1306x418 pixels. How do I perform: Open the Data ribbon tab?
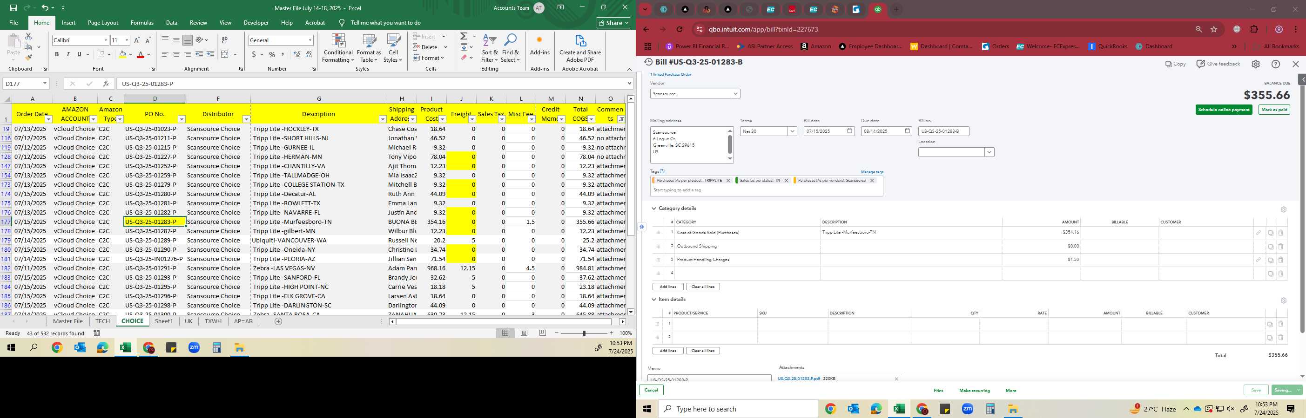pyautogui.click(x=172, y=23)
